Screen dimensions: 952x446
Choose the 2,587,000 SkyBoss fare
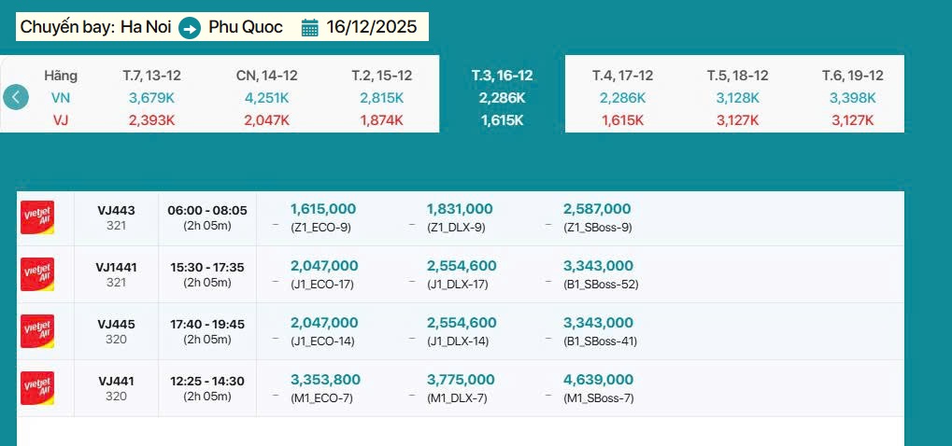[x=597, y=210]
